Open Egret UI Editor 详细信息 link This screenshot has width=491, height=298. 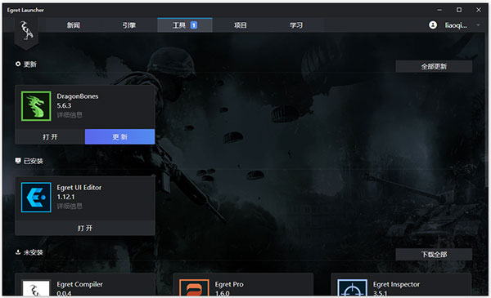(x=70, y=207)
